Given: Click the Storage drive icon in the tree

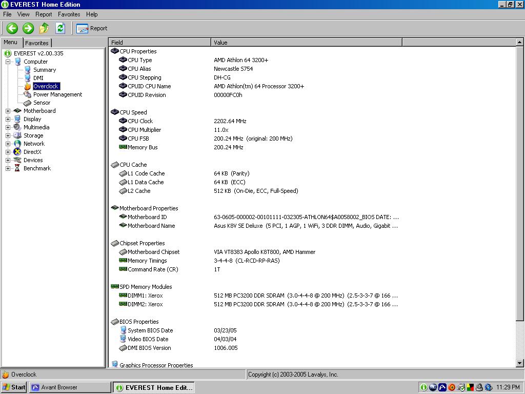Looking at the screenshot, I should pyautogui.click(x=17, y=135).
